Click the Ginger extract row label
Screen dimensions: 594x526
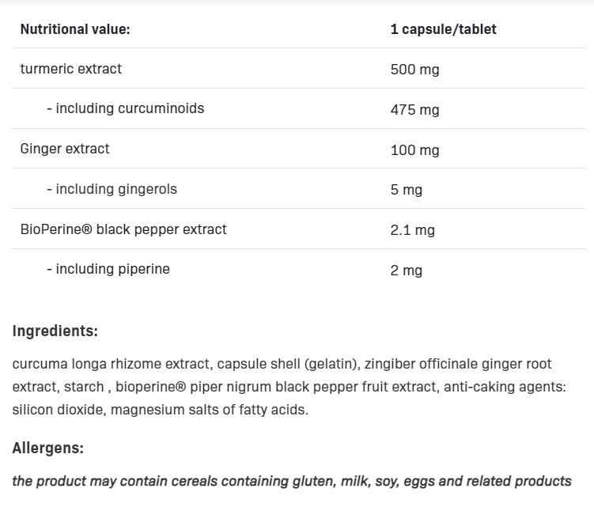pyautogui.click(x=65, y=149)
